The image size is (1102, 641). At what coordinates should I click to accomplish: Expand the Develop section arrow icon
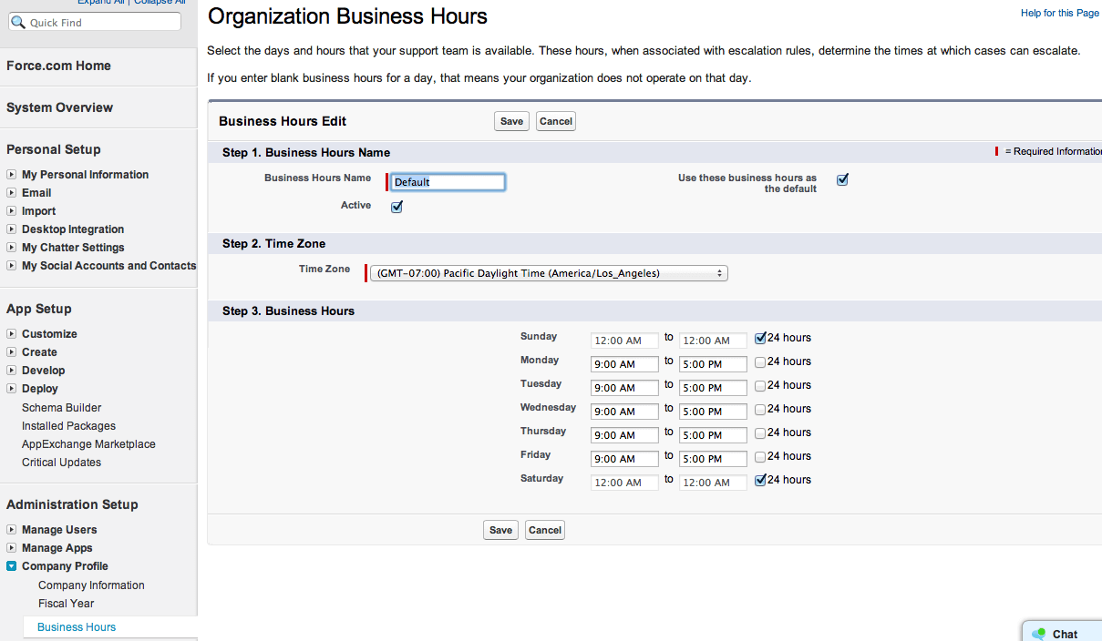12,370
